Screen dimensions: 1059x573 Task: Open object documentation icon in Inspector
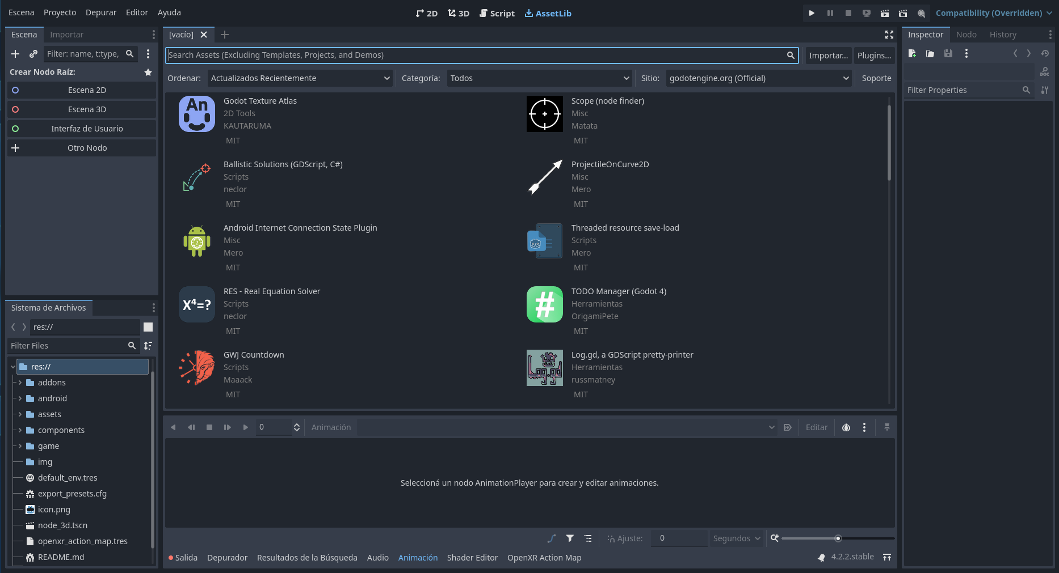(1045, 71)
